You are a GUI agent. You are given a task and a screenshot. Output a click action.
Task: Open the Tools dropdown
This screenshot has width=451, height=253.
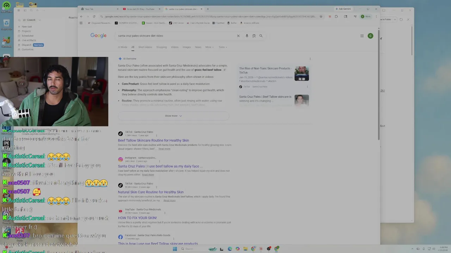[x=223, y=47]
